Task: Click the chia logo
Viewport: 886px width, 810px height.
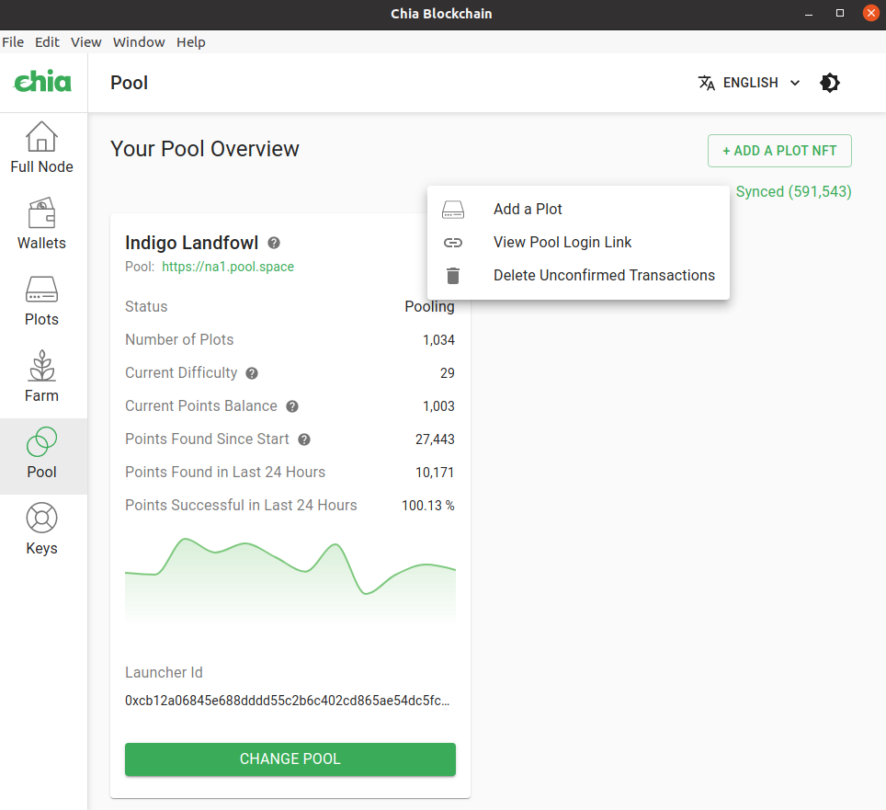Action: [x=43, y=82]
